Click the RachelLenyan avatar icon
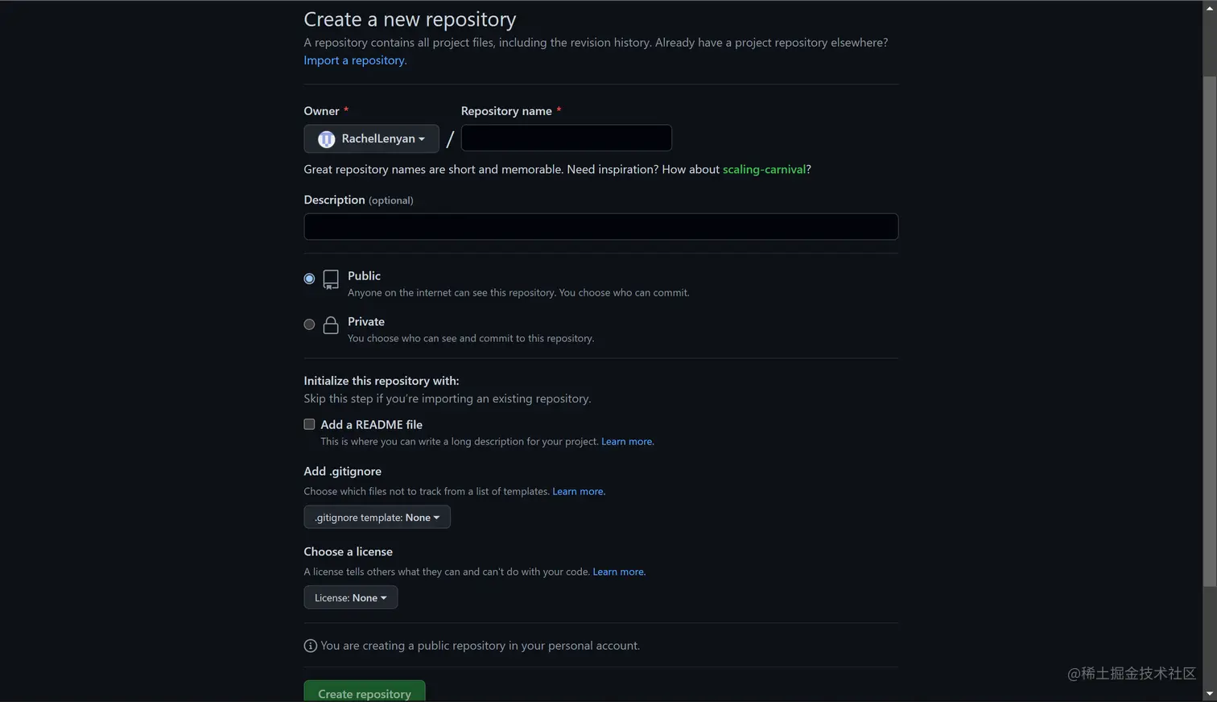 click(x=326, y=139)
